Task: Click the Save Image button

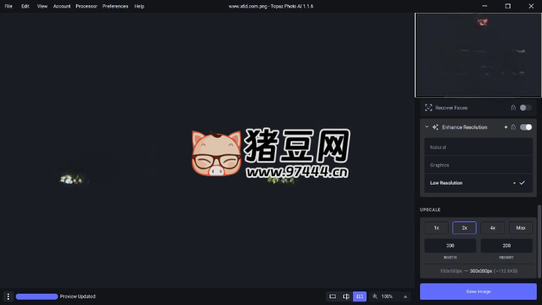Action: pos(479,291)
